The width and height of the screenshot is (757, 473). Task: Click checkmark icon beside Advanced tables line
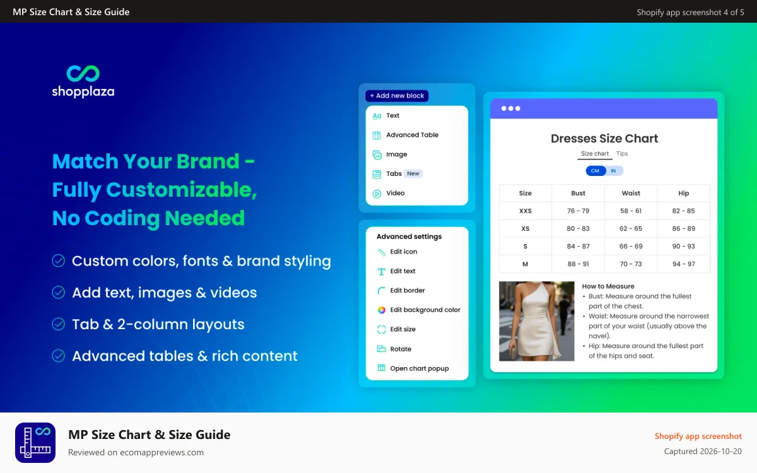pyautogui.click(x=59, y=356)
